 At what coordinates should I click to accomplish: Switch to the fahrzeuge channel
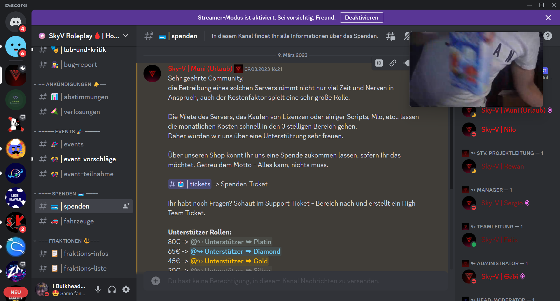click(x=79, y=221)
